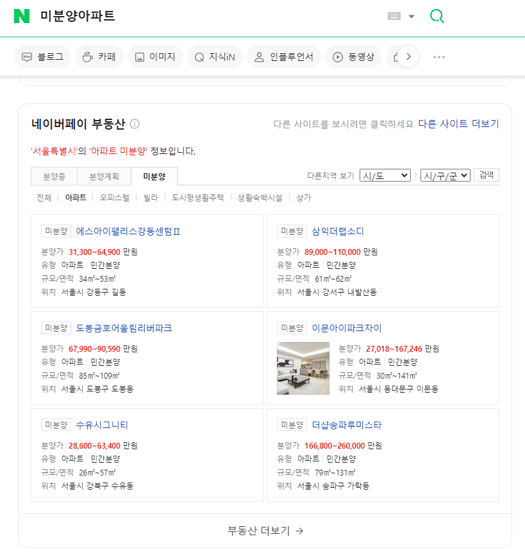Click the 서울시 동대문구 이문동 location text
The width and height of the screenshot is (525, 557).
[398, 389]
